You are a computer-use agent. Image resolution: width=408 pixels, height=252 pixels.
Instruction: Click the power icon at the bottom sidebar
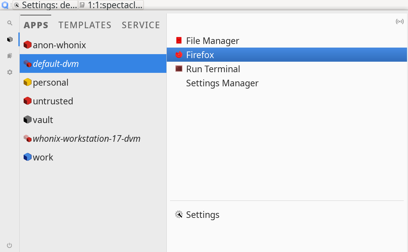pyautogui.click(x=10, y=245)
